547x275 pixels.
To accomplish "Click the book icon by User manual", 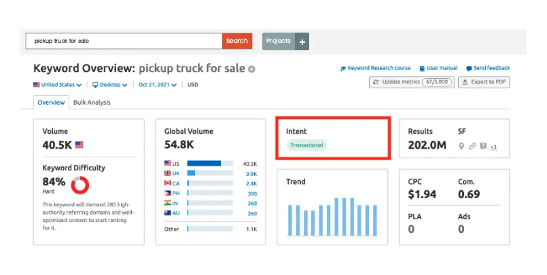I will coord(422,69).
